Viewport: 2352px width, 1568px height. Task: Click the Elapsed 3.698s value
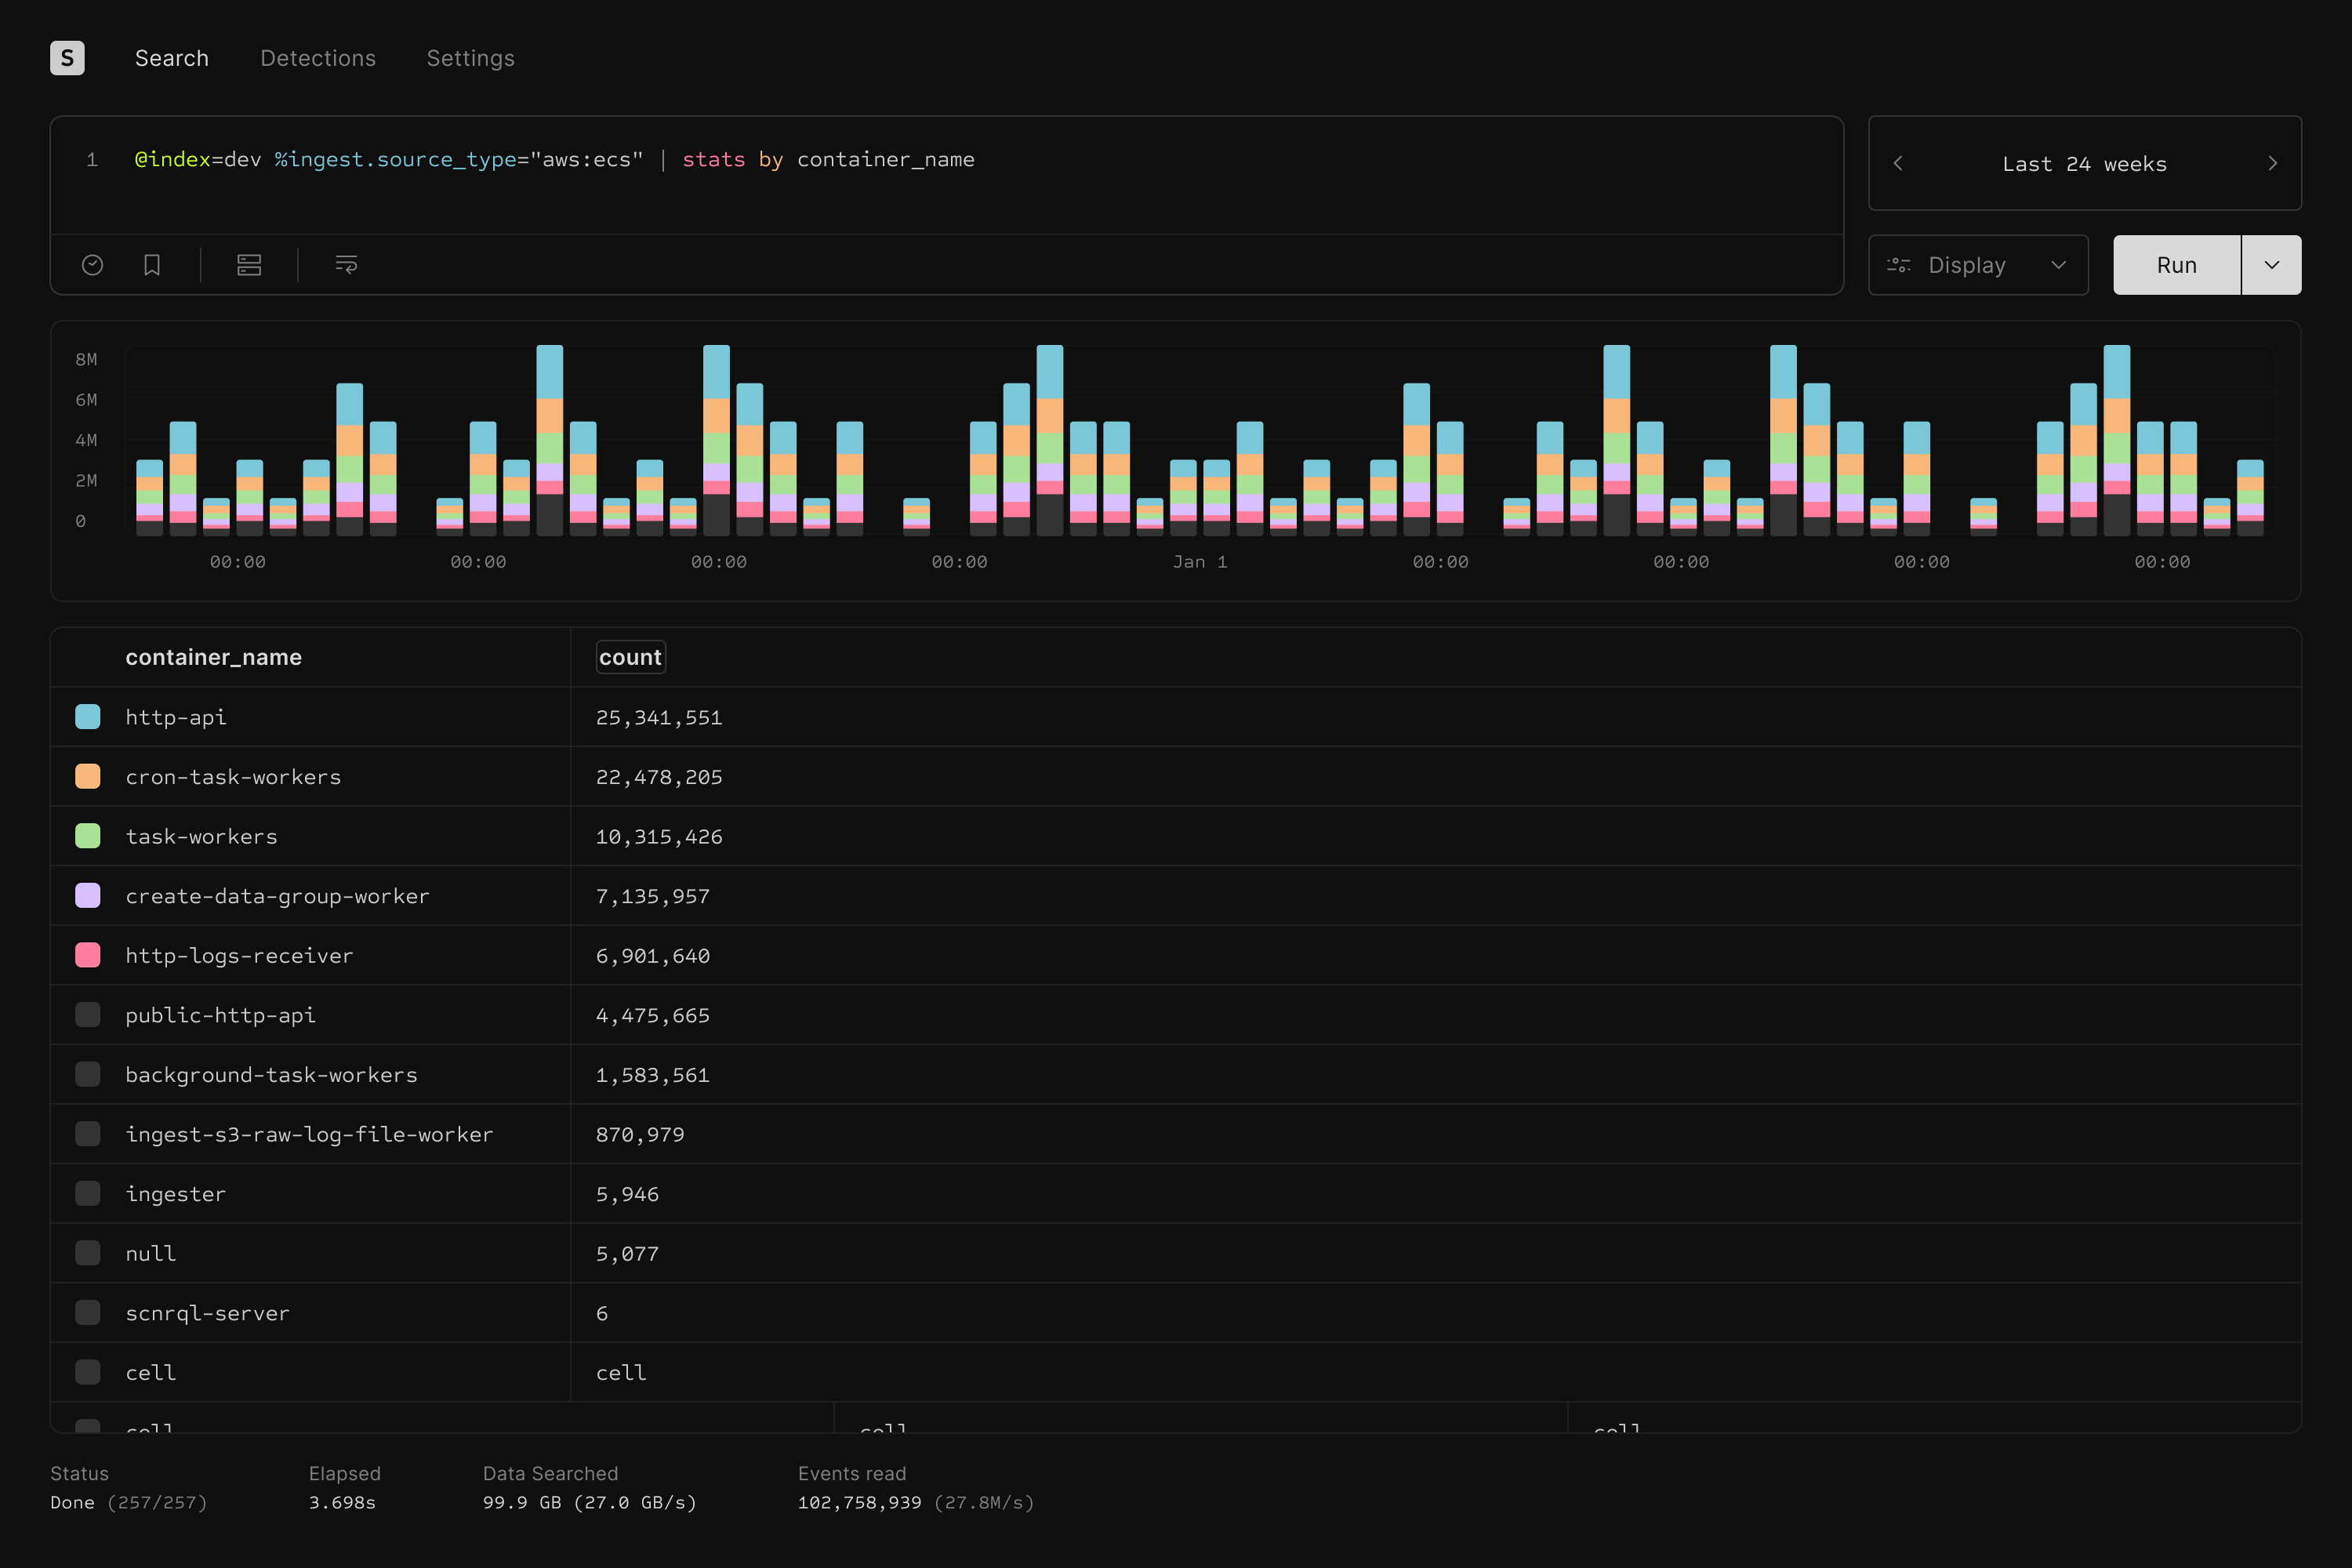pos(342,1502)
